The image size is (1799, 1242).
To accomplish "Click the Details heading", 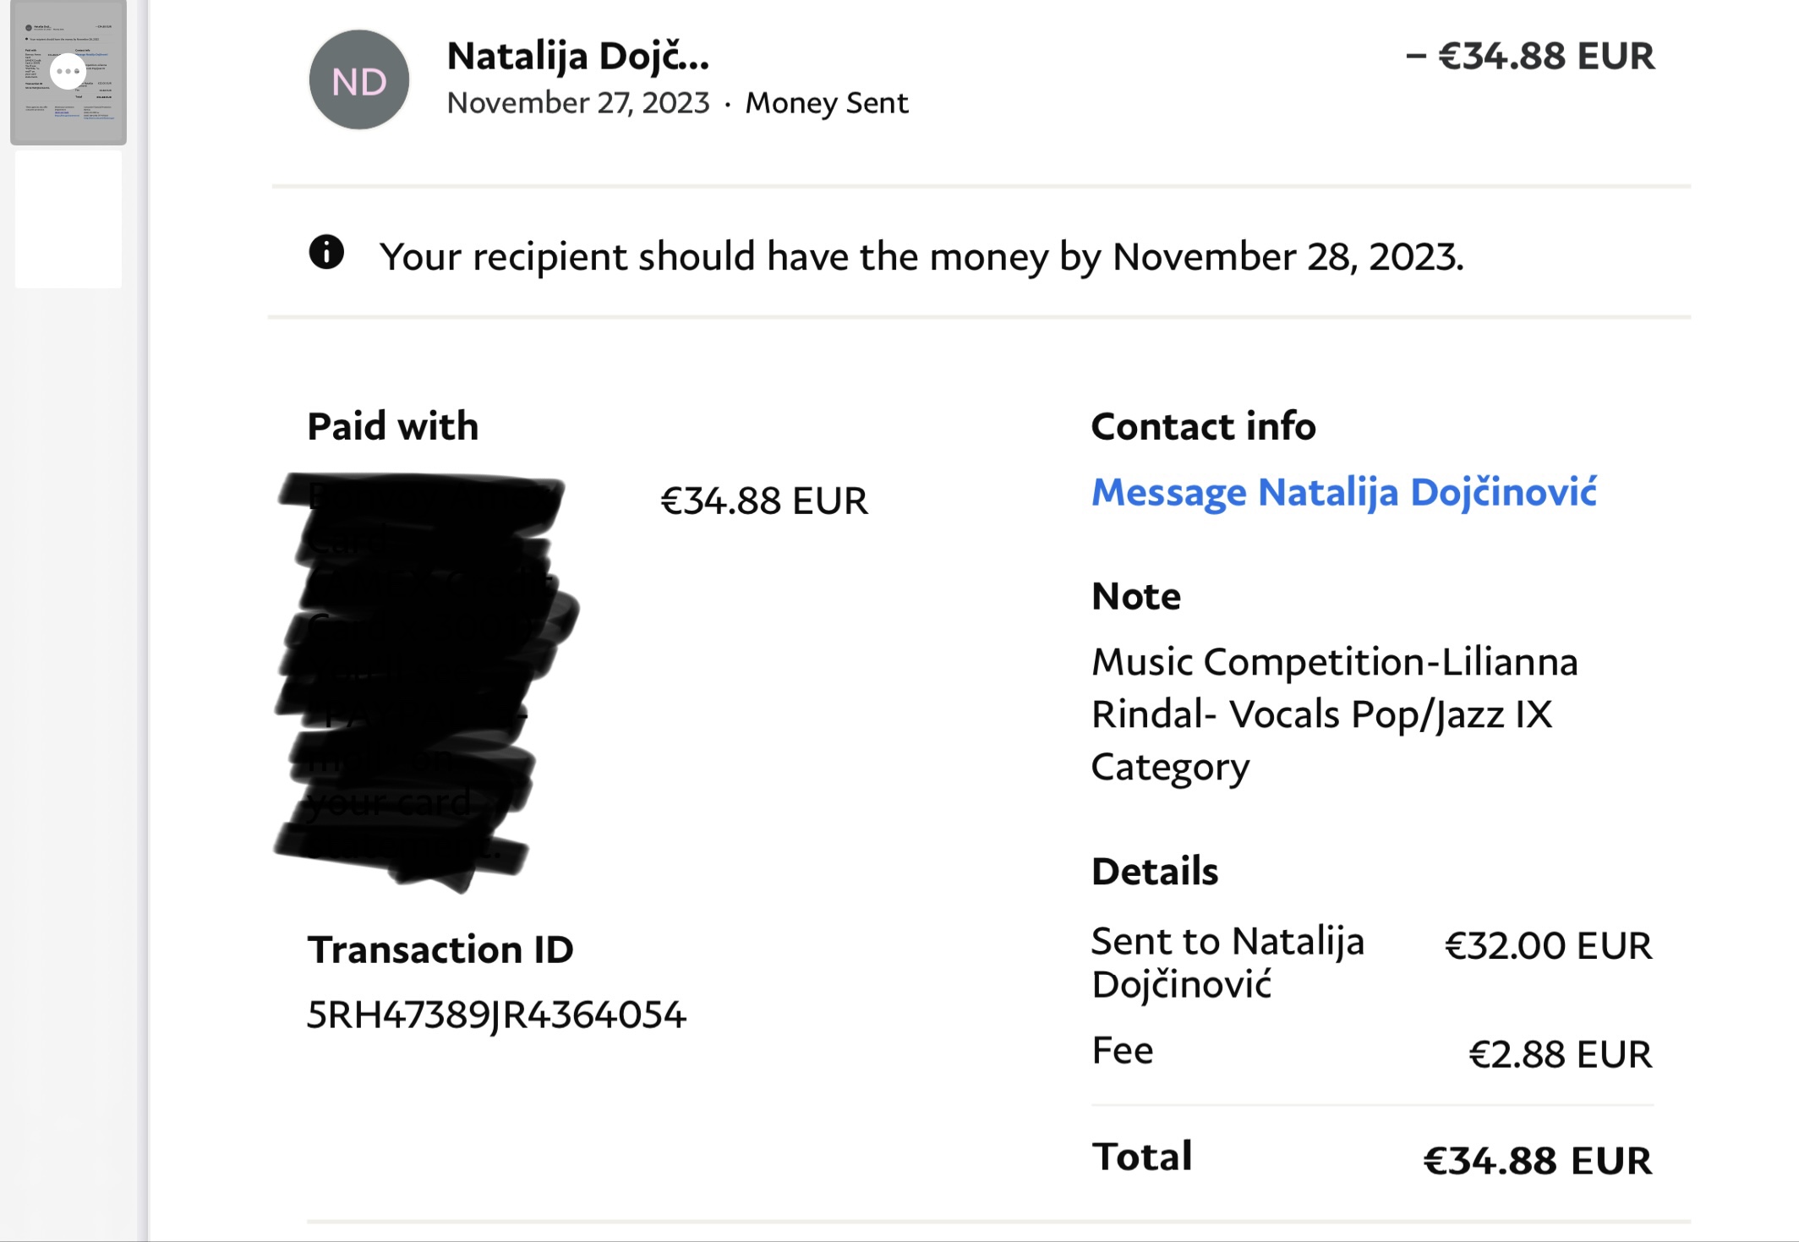I will click(x=1155, y=871).
